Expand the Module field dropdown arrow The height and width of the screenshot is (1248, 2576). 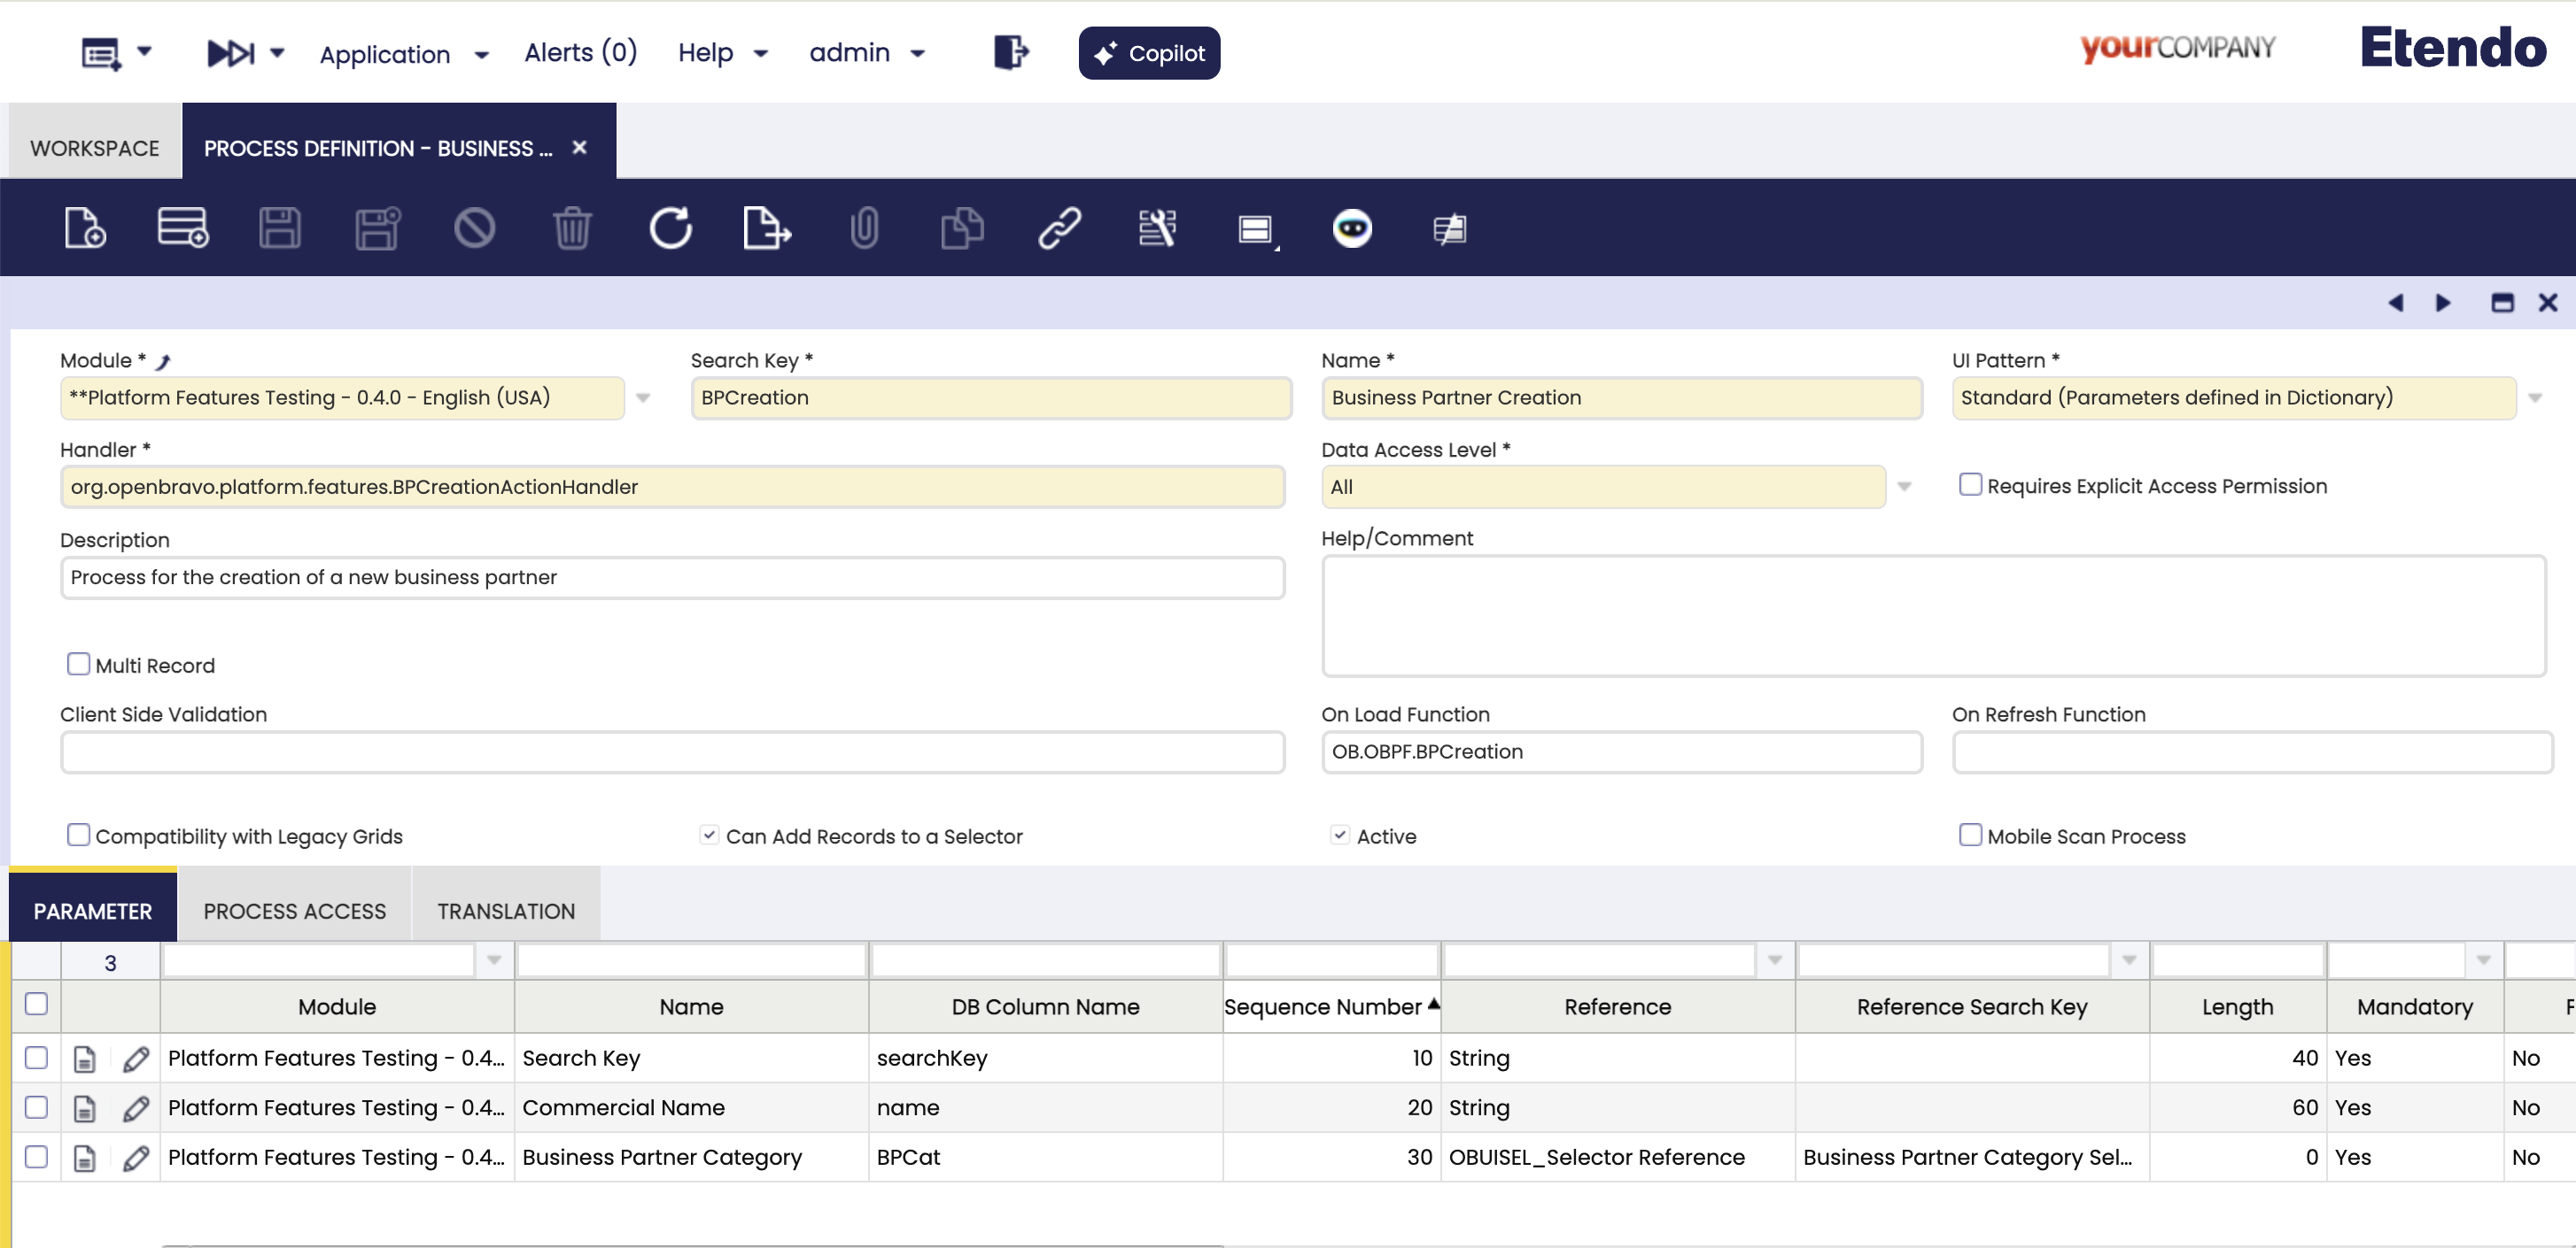[643, 397]
